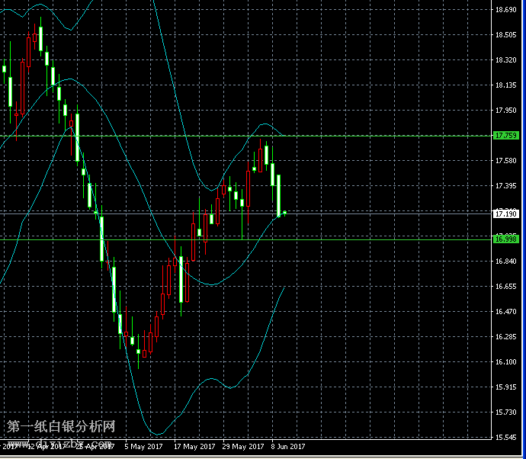Click the gray current price horizontal line

(381, 213)
